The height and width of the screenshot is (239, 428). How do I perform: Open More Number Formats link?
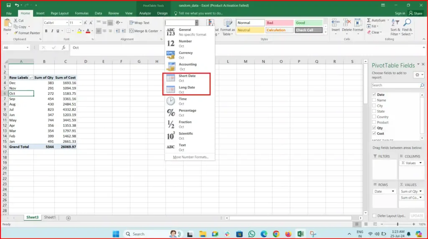(191, 157)
